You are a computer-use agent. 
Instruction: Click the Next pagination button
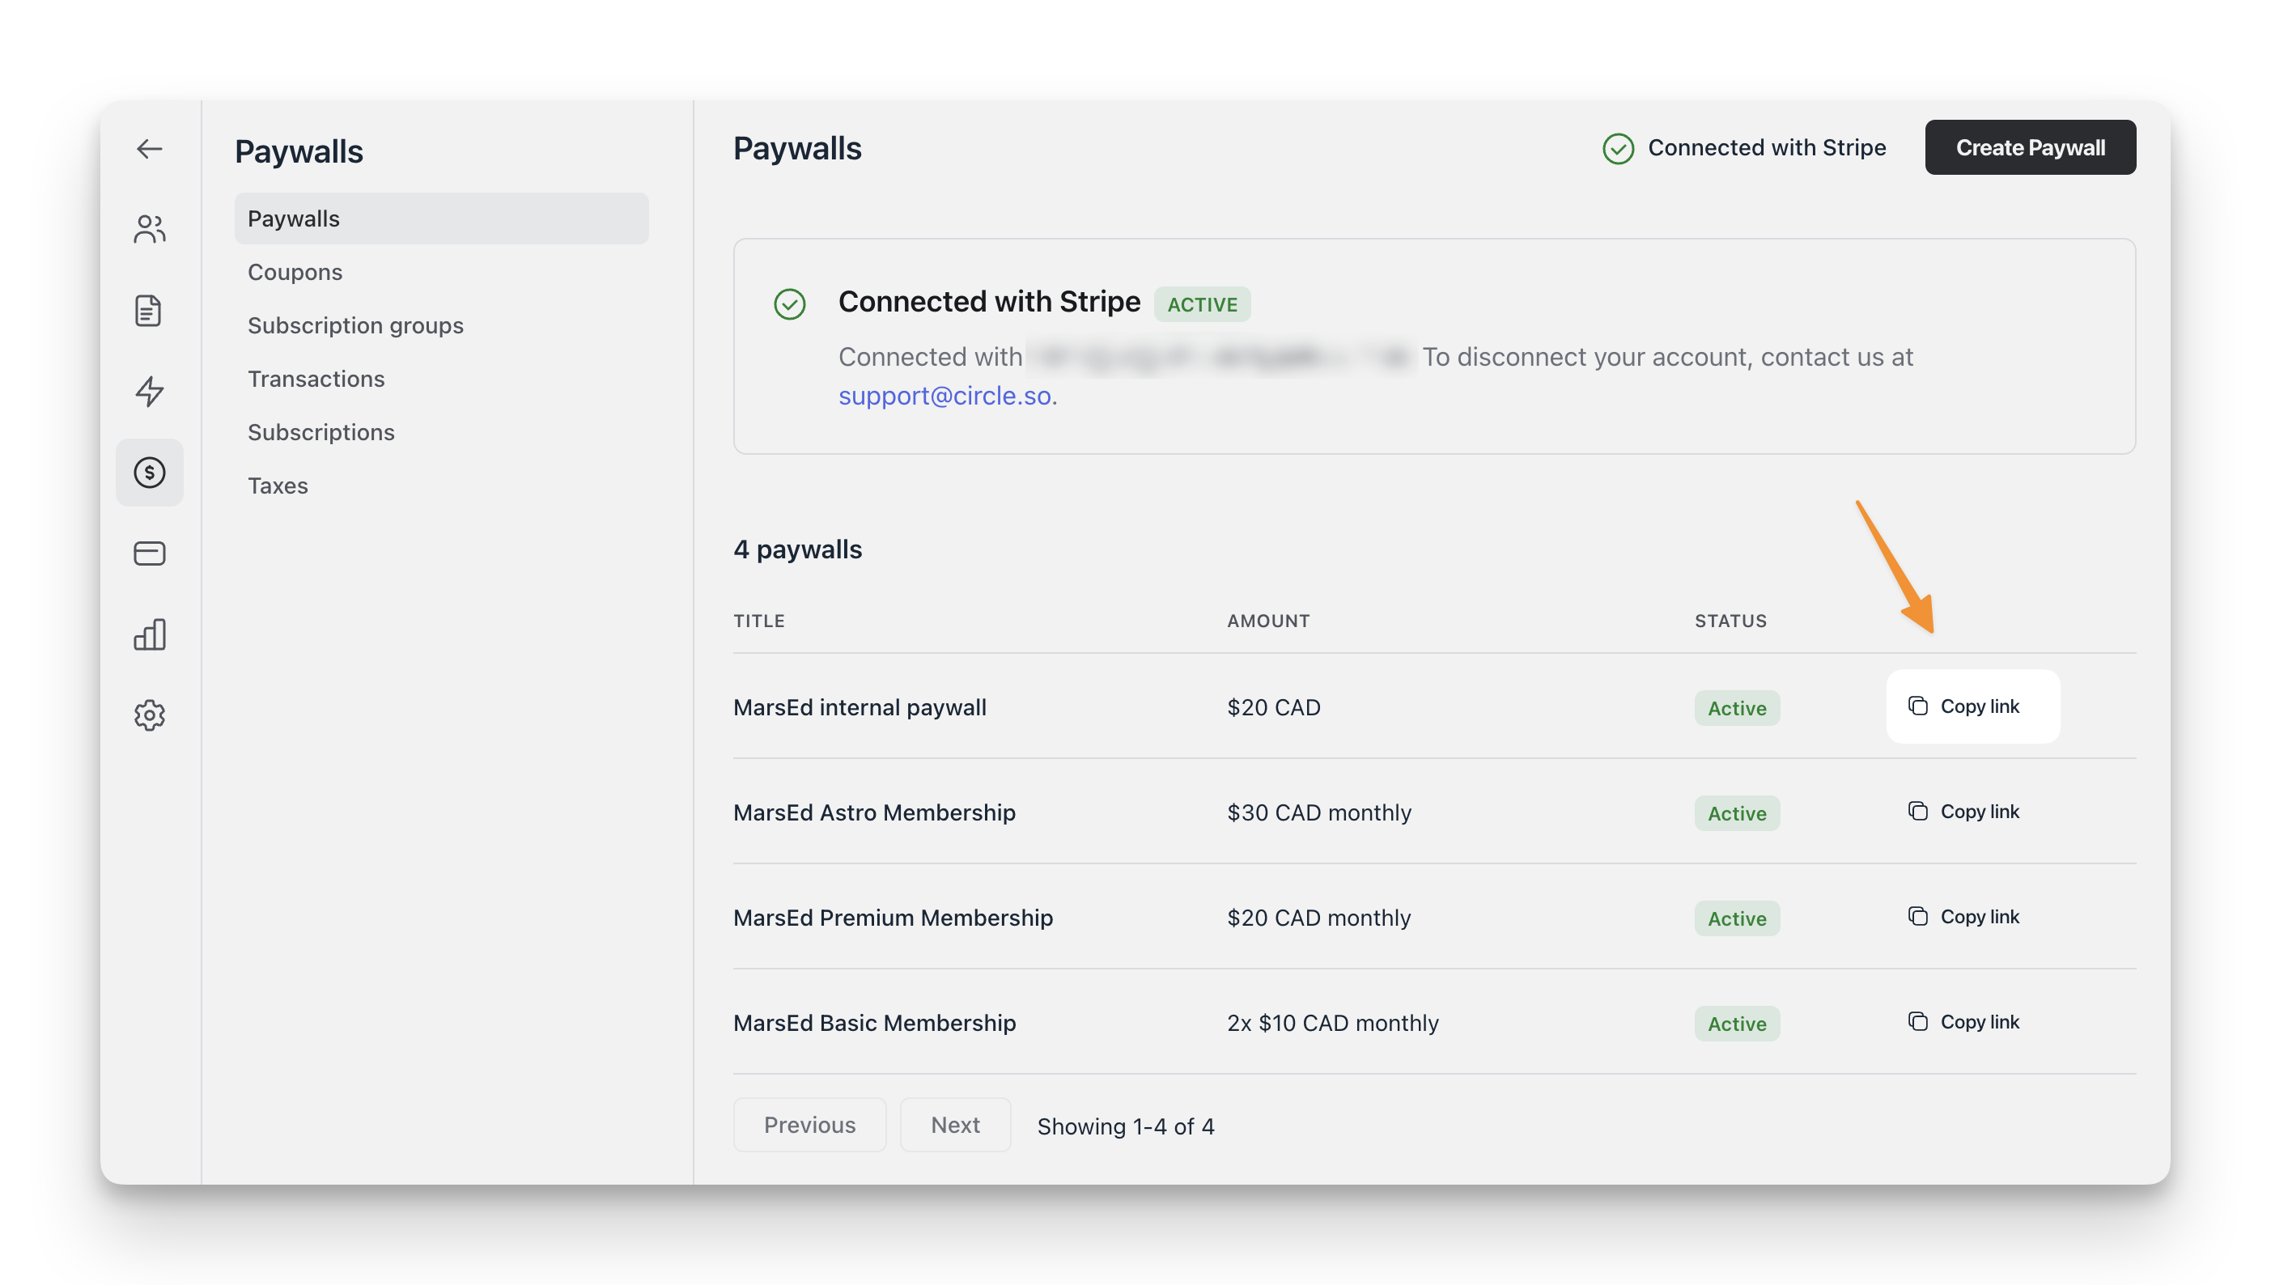pyautogui.click(x=955, y=1125)
